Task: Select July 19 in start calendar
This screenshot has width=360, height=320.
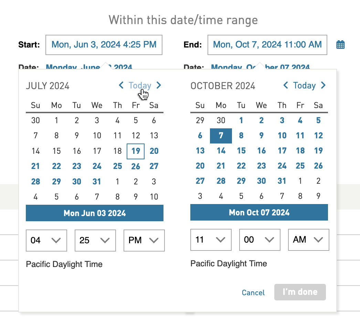Action: (x=136, y=151)
